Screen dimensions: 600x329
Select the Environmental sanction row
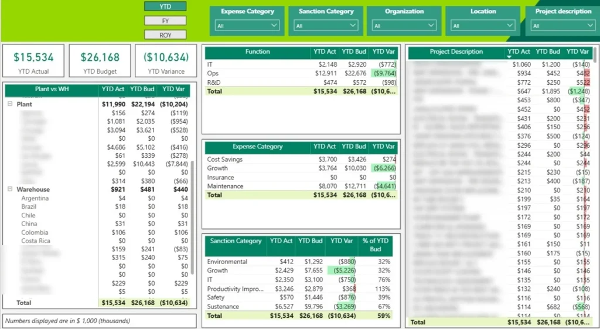click(299, 261)
